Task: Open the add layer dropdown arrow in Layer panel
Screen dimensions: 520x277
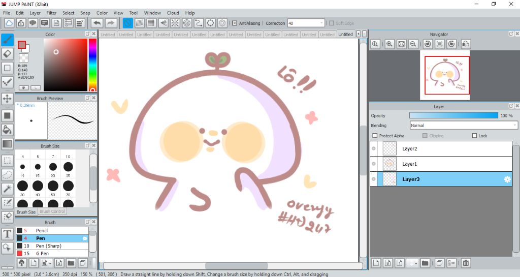Action: (x=415, y=263)
